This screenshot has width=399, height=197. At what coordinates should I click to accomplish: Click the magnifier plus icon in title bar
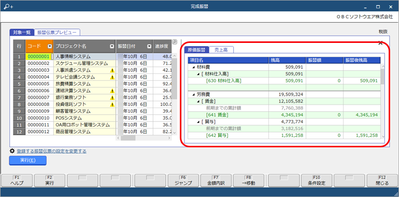8,7
